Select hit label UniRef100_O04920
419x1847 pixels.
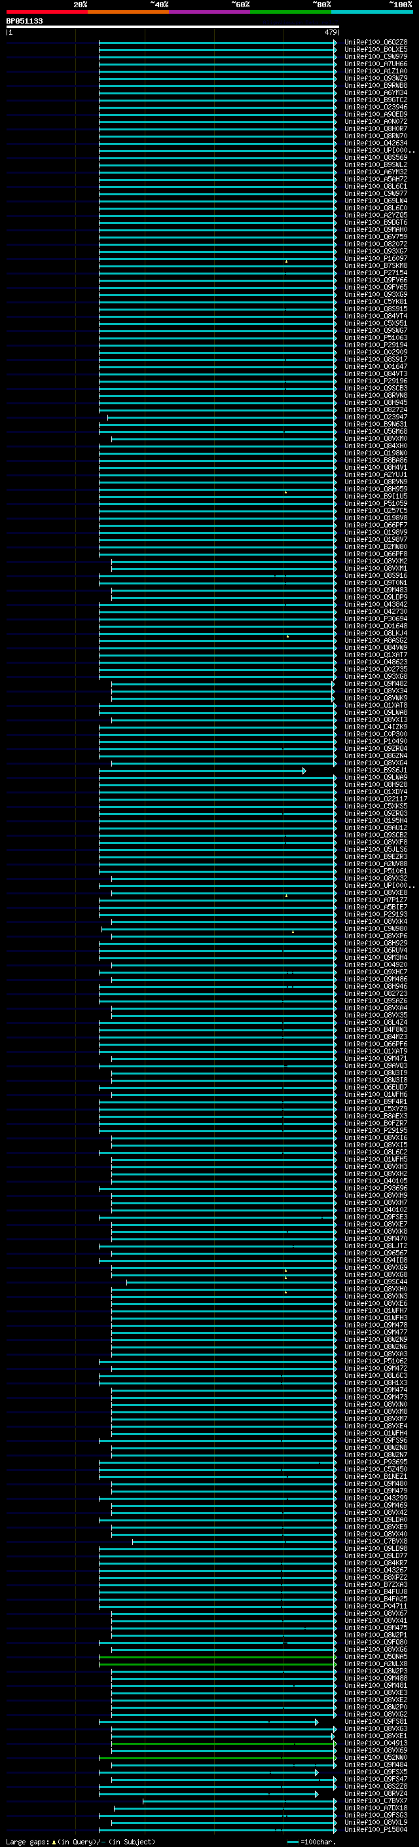(x=376, y=965)
